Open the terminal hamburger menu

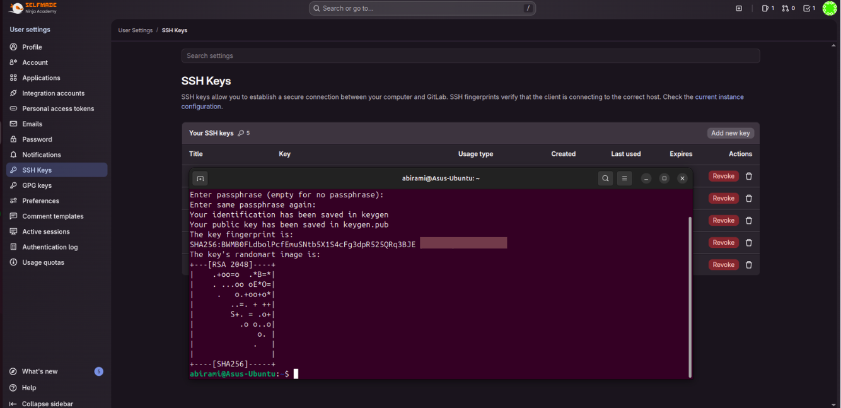tap(624, 178)
